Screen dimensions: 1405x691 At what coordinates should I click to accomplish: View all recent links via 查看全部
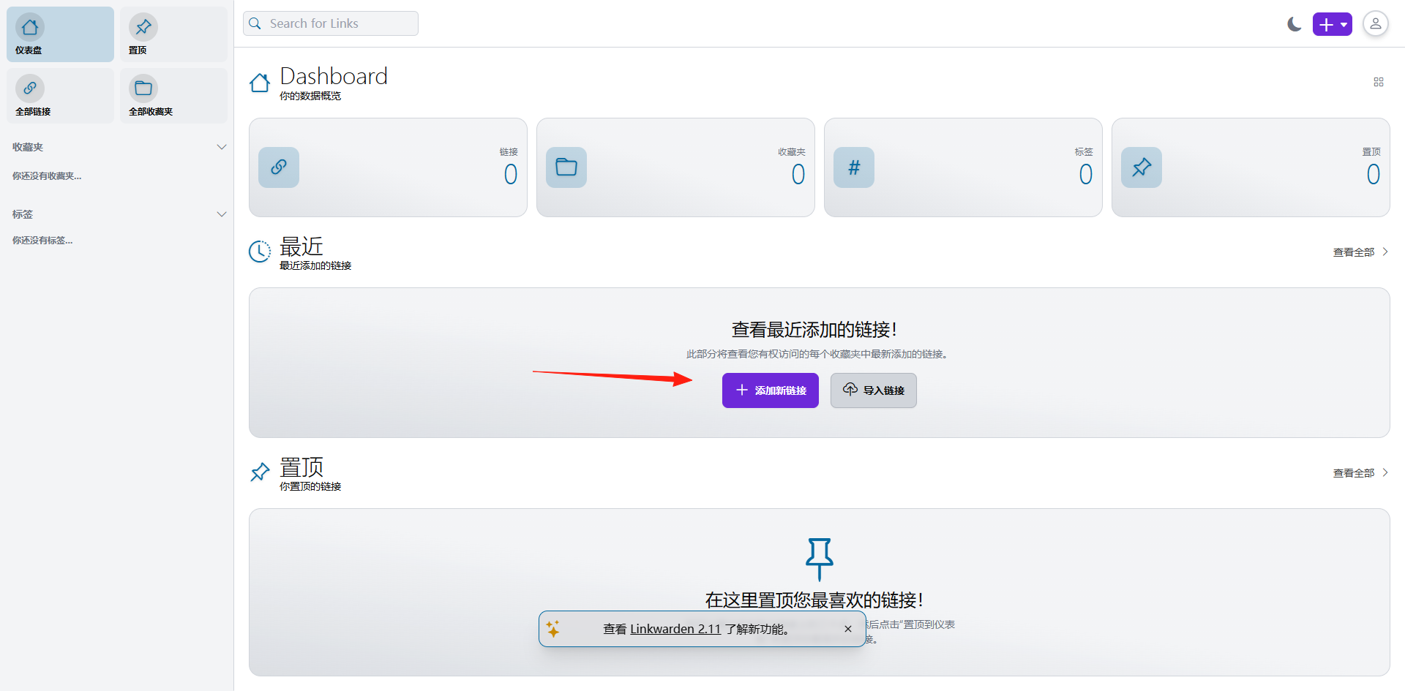coord(1360,252)
